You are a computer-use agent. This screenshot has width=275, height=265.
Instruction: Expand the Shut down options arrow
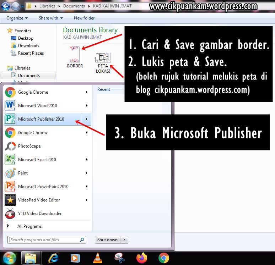pos(124,240)
